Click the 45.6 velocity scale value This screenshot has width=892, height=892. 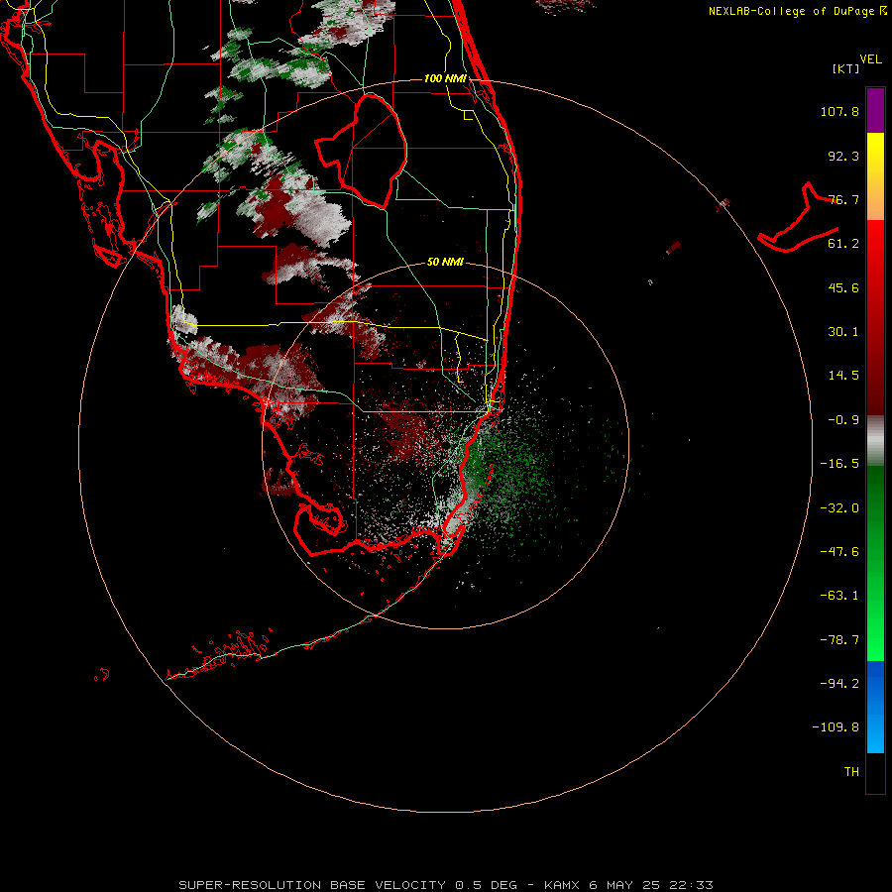pyautogui.click(x=843, y=287)
